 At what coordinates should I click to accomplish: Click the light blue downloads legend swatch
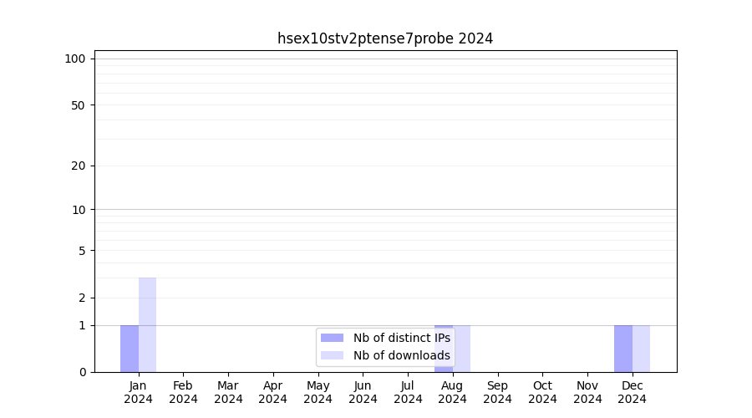click(332, 355)
